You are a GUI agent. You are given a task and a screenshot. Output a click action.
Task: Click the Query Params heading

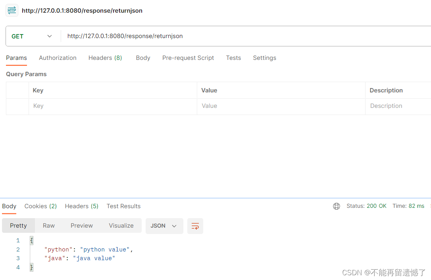(x=26, y=74)
